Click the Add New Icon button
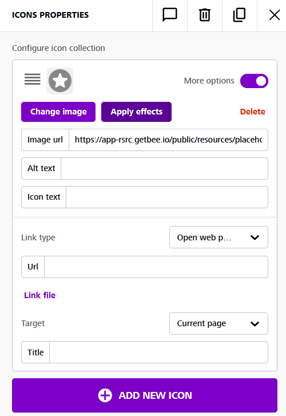This screenshot has height=416, width=286. tap(145, 395)
